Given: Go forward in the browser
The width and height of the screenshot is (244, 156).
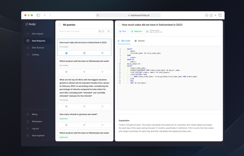Looking at the screenshot, I should (50, 15).
